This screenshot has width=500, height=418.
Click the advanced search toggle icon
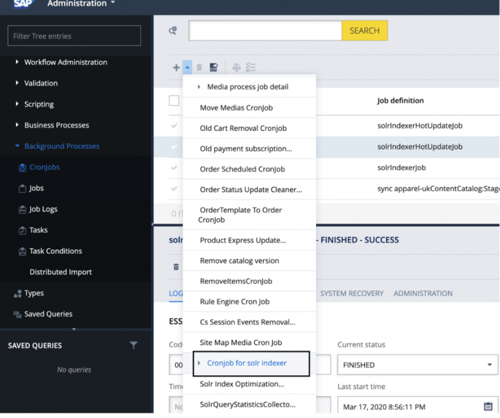point(173,30)
